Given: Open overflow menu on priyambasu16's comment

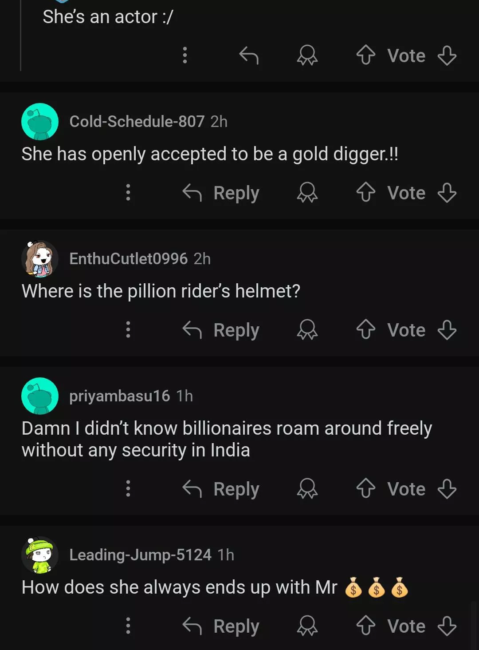Looking at the screenshot, I should 128,489.
